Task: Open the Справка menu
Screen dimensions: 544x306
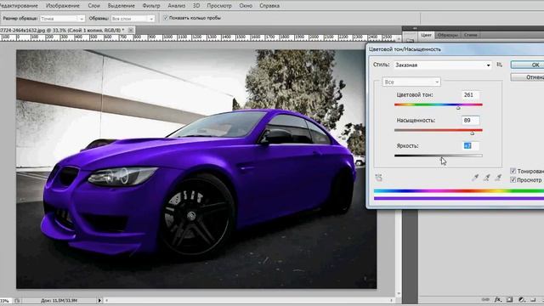Action: click(x=269, y=6)
